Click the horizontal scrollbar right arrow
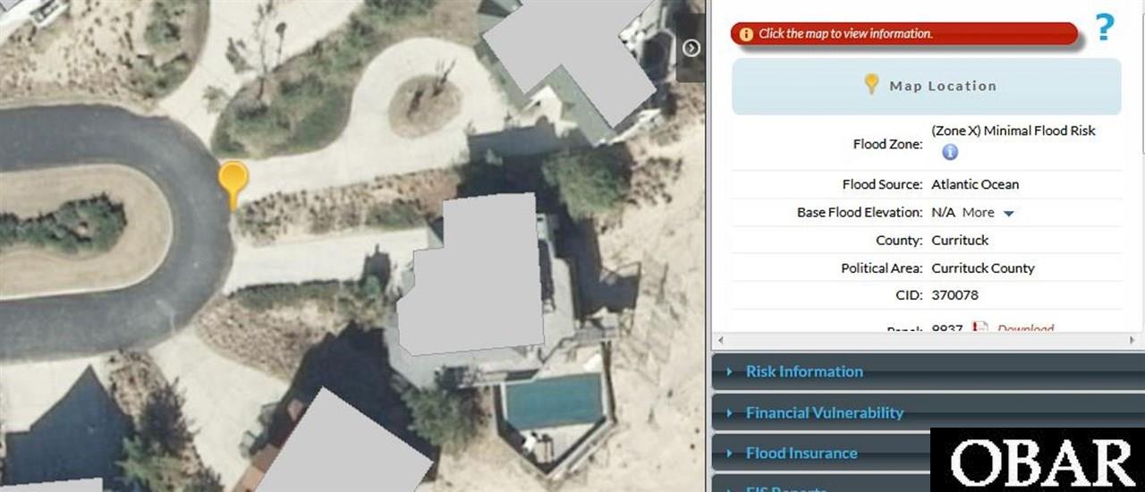Image resolution: width=1145 pixels, height=492 pixels. click(1132, 342)
